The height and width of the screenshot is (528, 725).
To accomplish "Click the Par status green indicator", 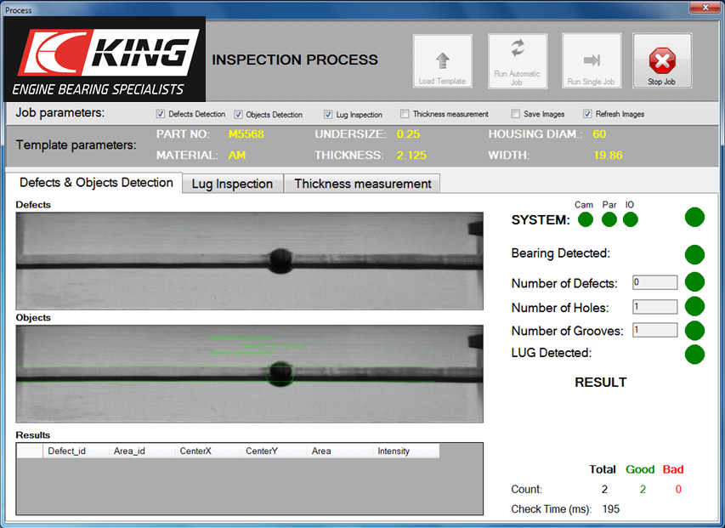I will (x=609, y=220).
